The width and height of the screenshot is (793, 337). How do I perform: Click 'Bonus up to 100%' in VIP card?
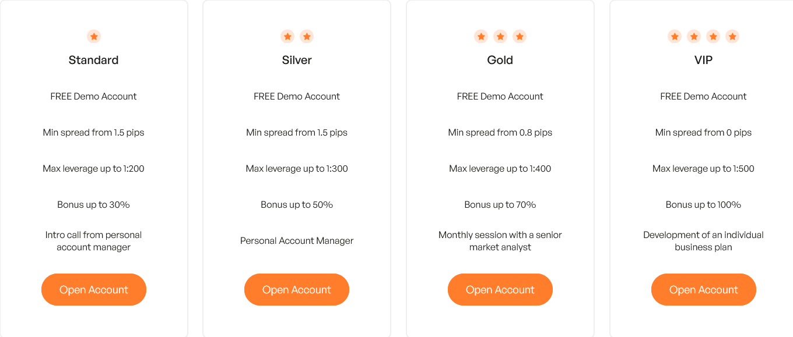[704, 205]
